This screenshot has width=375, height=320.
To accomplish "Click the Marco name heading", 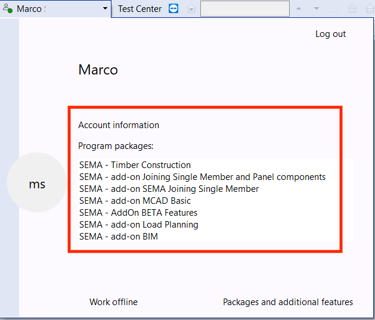I will point(98,70).
